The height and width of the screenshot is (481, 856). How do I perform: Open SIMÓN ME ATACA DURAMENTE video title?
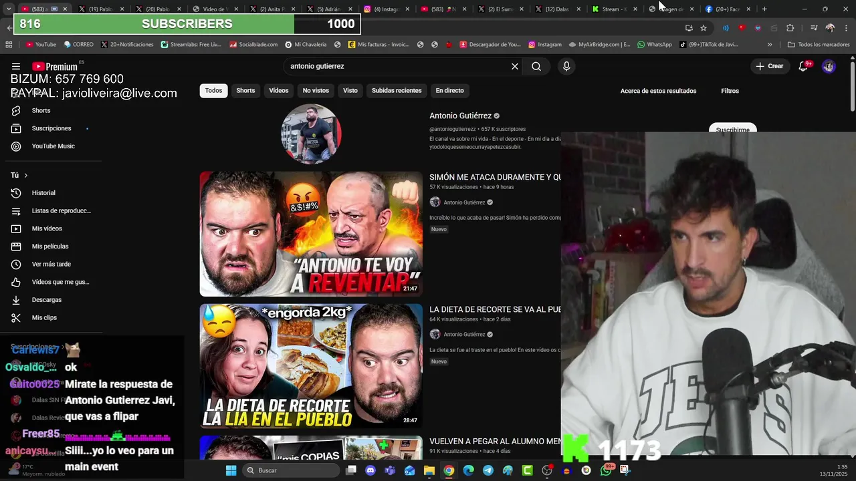click(x=495, y=177)
